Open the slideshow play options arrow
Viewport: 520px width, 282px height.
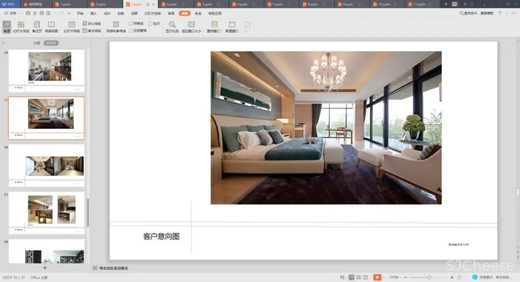384,277
